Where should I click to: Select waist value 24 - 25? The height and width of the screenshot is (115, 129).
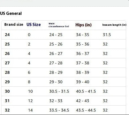point(56,35)
